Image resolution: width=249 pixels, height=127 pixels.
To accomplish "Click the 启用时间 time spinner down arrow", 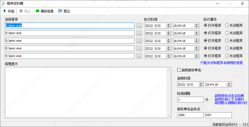I will (x=229, y=86).
